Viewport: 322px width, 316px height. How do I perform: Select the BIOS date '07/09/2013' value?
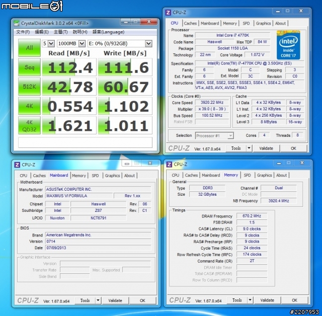[x=98, y=248]
